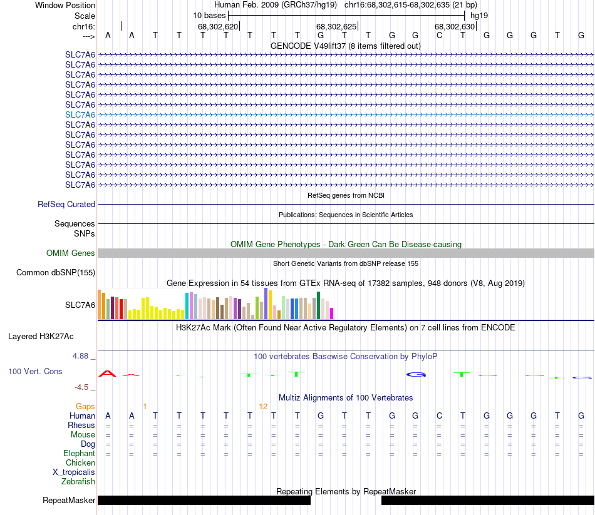This screenshot has height=515, width=595.
Task: Click the 4.88 PhyloP upper limit value
Action: point(80,355)
